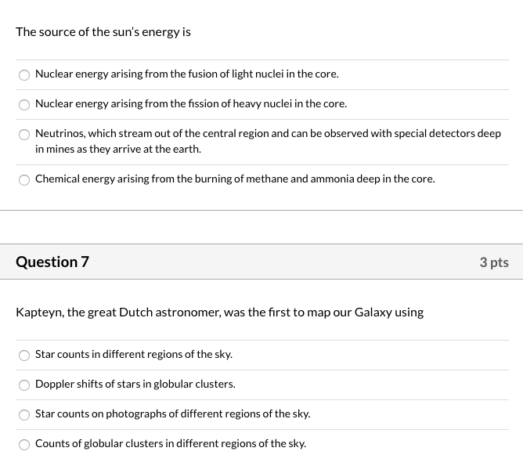Screen dimensions: 523x473
Task: Pick the counts of globular clusters radio button
Action: (24, 444)
